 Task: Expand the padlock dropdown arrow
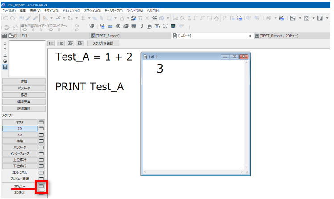click(x=128, y=18)
